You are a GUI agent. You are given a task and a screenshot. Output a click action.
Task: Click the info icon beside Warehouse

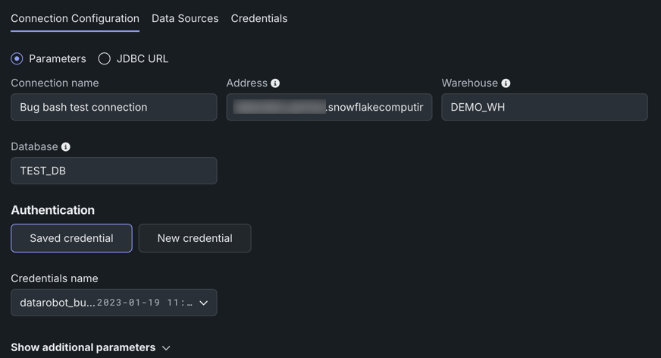click(506, 83)
